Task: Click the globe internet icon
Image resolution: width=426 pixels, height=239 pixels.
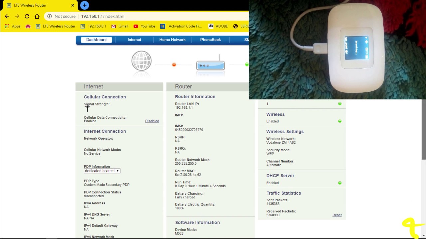Action: 141,61
